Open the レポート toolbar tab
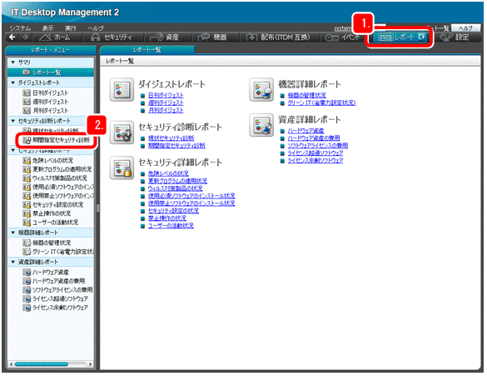This screenshot has height=376, width=487. [400, 38]
